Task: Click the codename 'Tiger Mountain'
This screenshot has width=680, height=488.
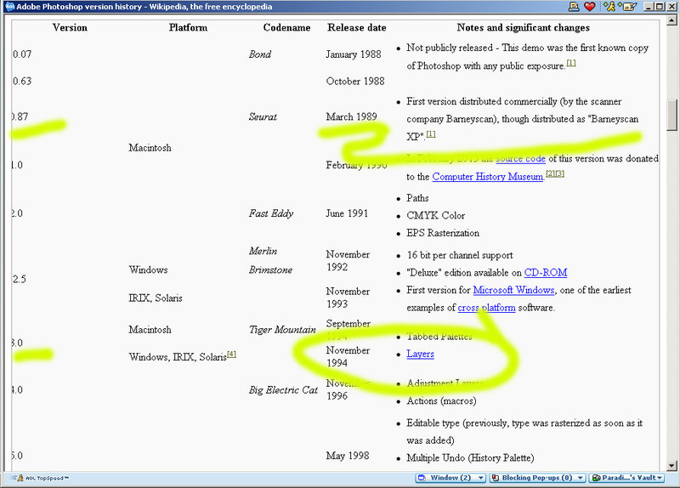Action: coord(282,330)
